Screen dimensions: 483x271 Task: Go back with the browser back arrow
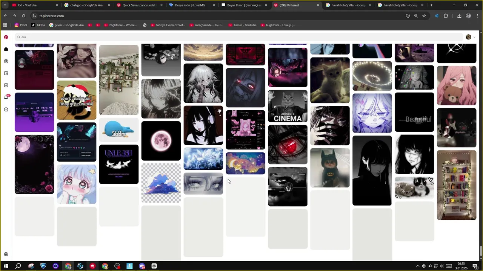tap(5, 16)
